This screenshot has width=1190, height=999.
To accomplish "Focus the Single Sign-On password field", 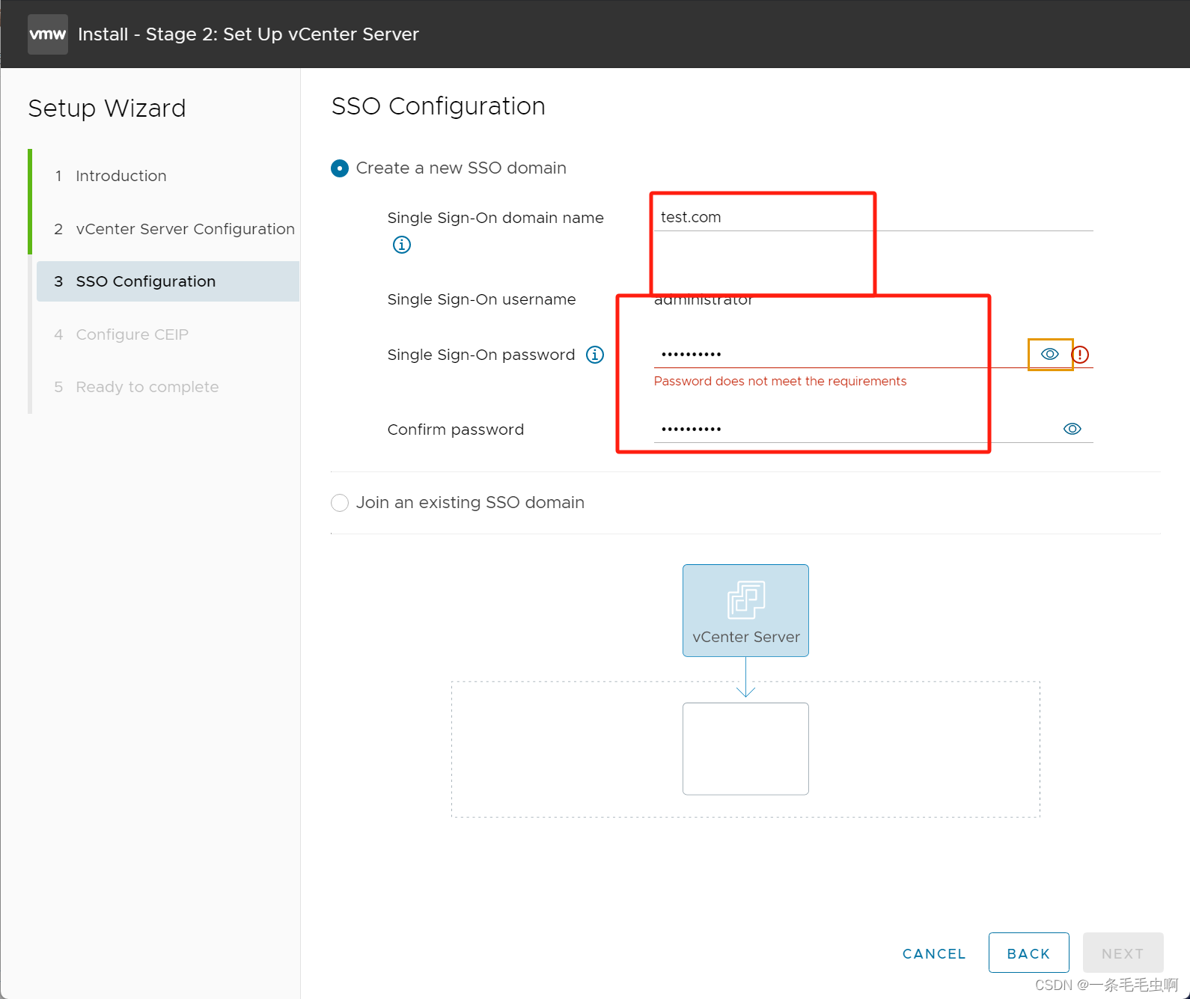I will tap(842, 354).
